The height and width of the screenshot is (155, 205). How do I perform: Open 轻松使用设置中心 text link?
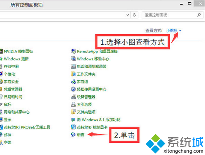pyautogui.click(x=92, y=89)
